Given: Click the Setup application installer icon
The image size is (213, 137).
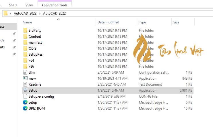Looking at the screenshot, I should [x=25, y=90].
